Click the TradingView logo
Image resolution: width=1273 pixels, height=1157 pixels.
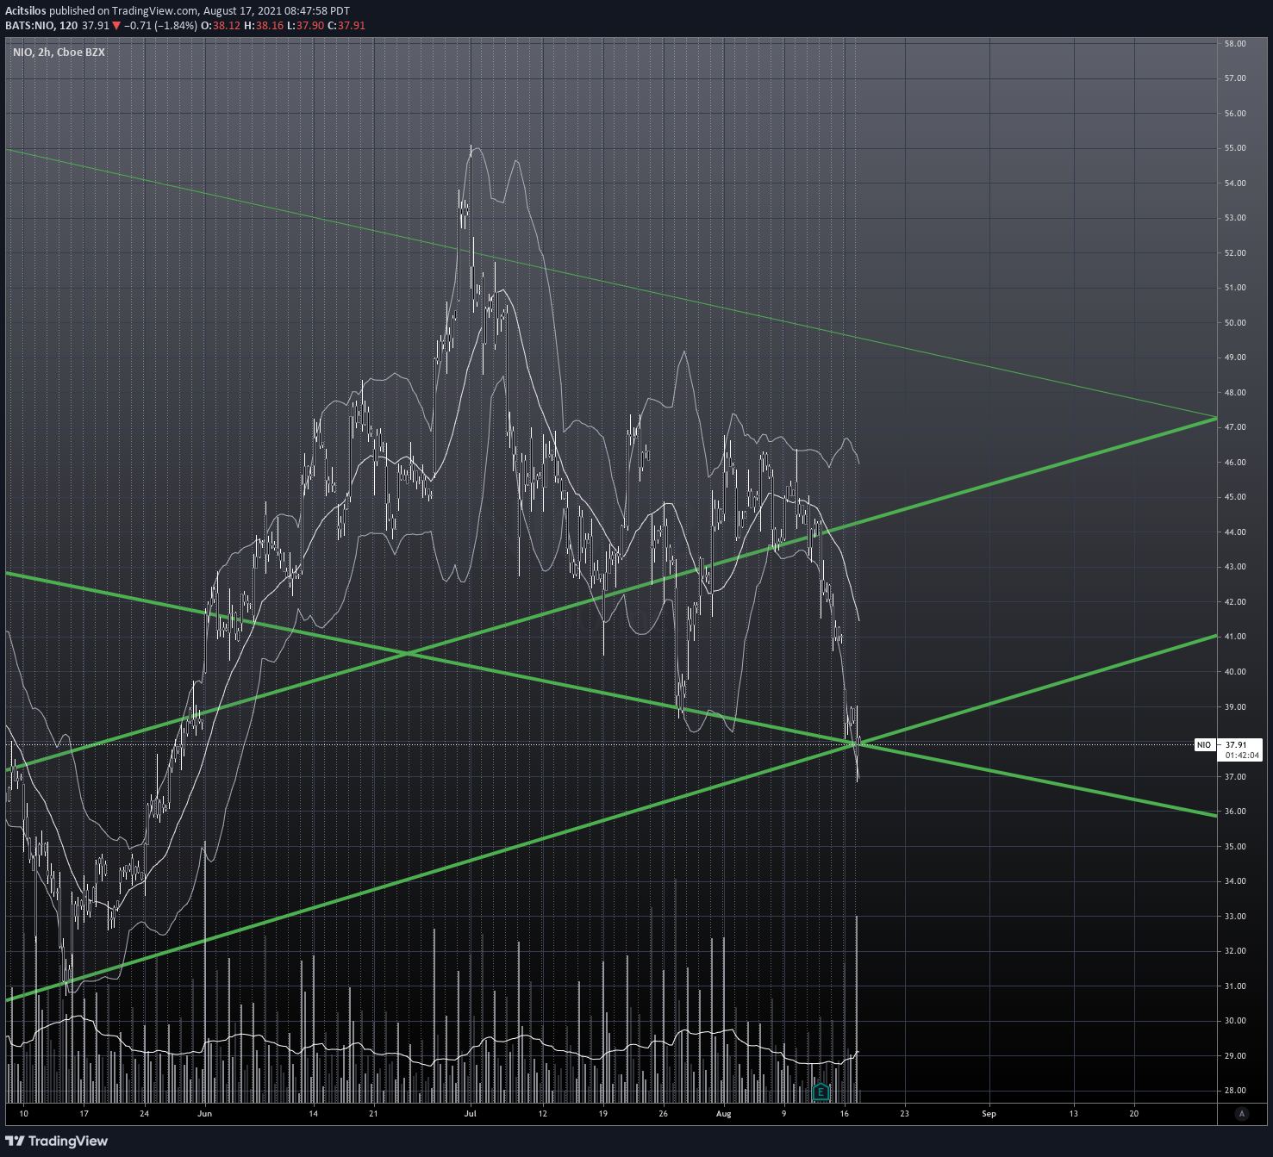point(57,1141)
